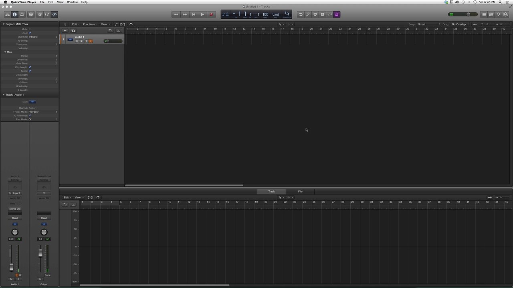Viewport: 513px width, 288px height.
Task: Click Stereo Out output slot
Action: [x=15, y=209]
